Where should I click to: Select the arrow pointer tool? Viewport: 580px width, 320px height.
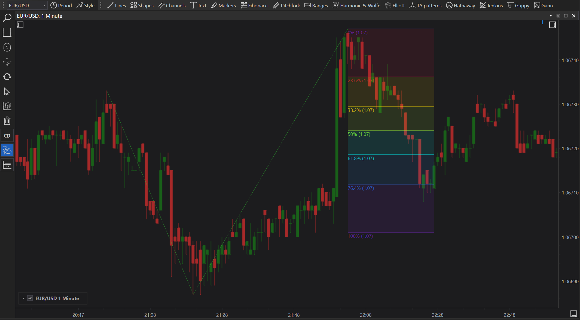click(x=7, y=92)
